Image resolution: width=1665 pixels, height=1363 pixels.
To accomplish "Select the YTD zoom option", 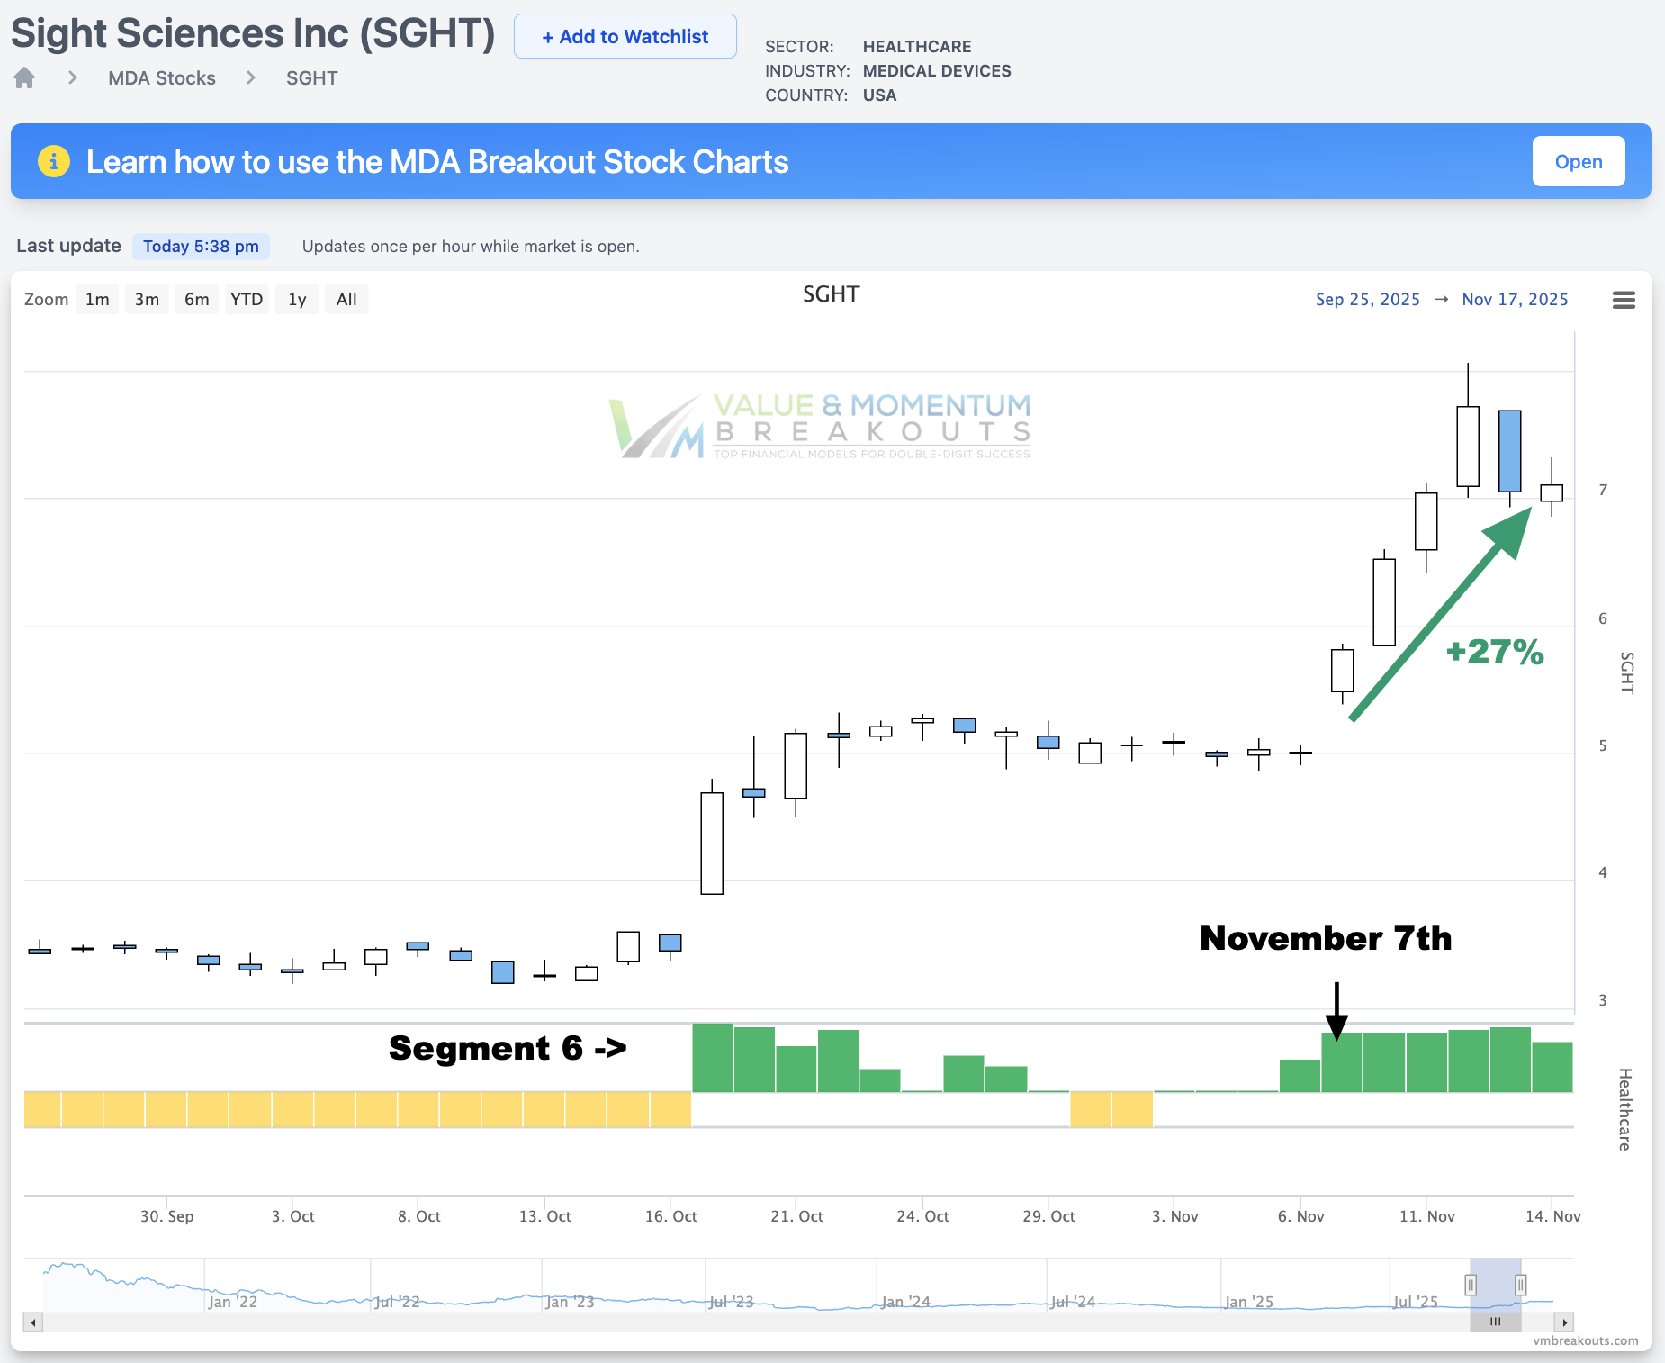I will coord(247,299).
